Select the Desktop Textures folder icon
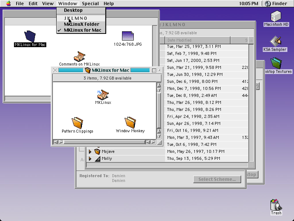The width and height of the screenshot is (294, 221). tap(276, 63)
